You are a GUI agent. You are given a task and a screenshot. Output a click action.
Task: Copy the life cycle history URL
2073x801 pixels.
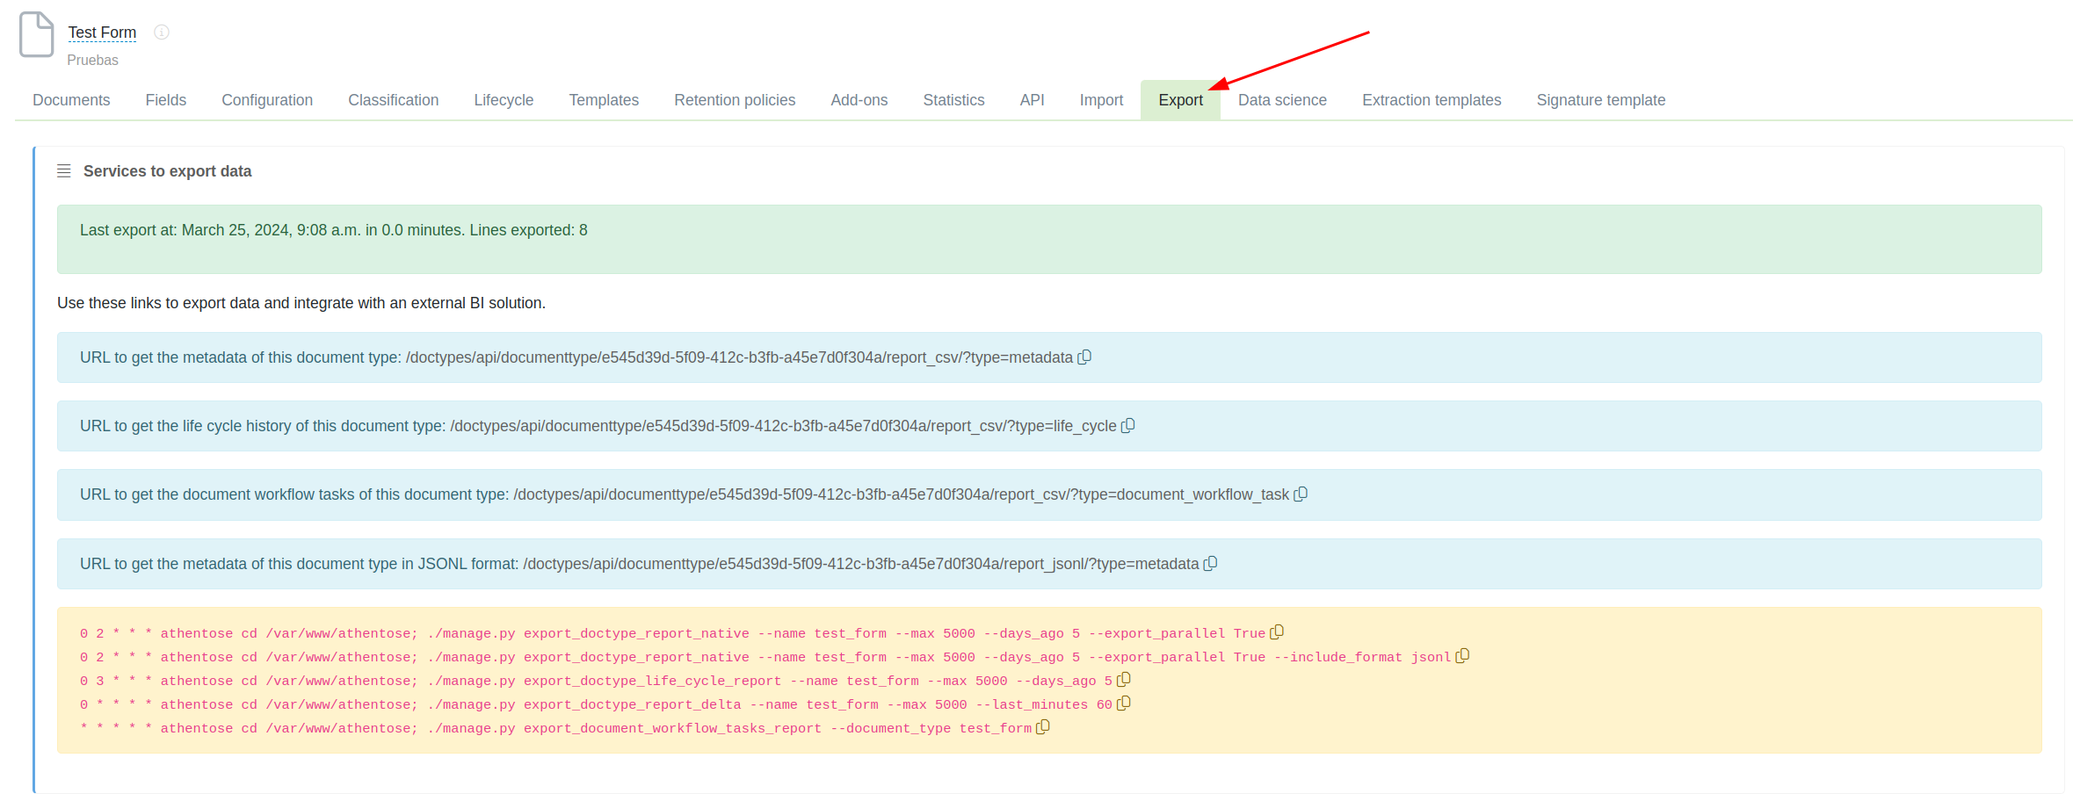click(x=1127, y=426)
